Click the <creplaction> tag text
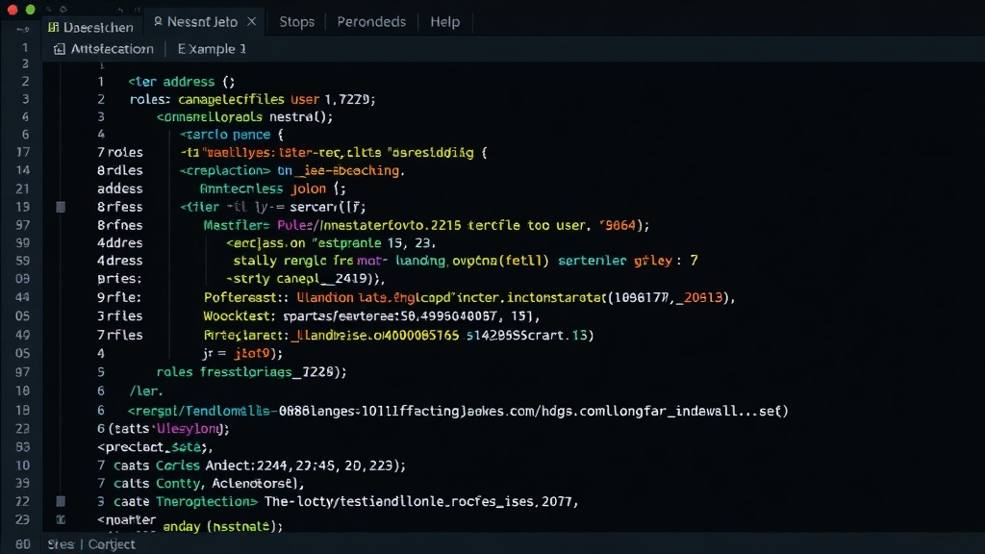This screenshot has height=554, width=985. pyautogui.click(x=225, y=170)
